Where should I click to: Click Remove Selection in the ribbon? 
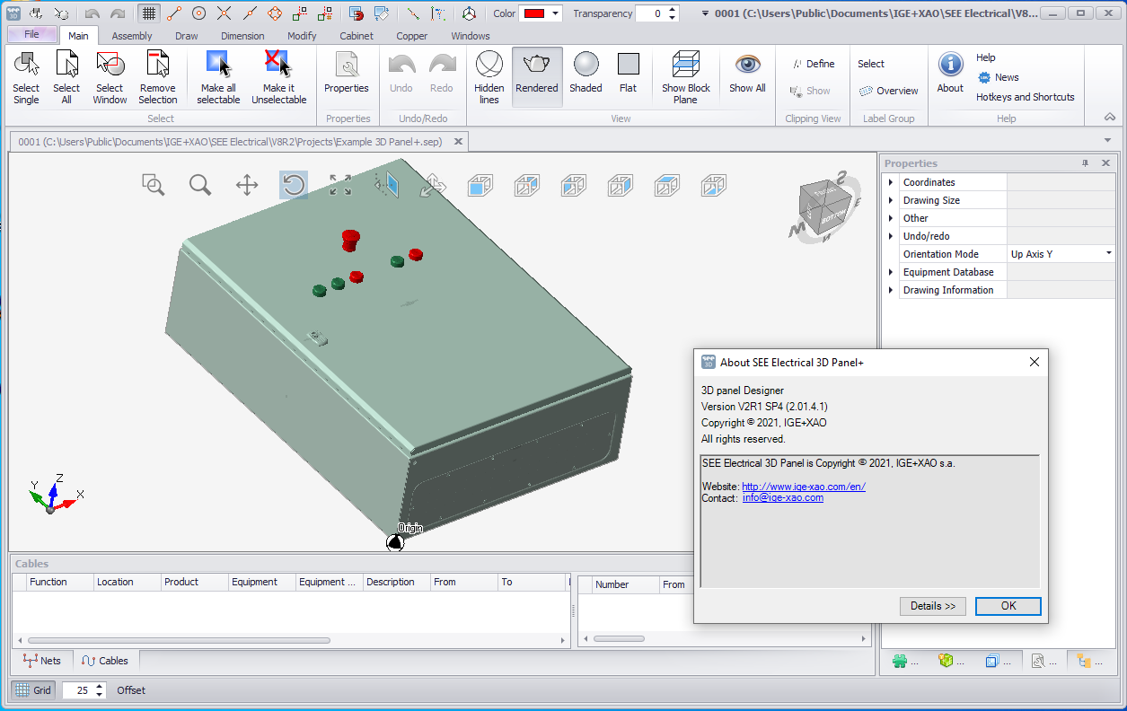pos(158,78)
